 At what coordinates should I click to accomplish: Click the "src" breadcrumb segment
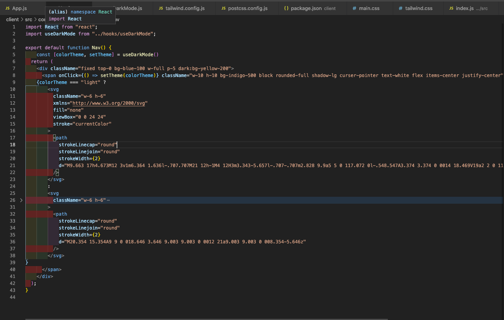coord(29,19)
